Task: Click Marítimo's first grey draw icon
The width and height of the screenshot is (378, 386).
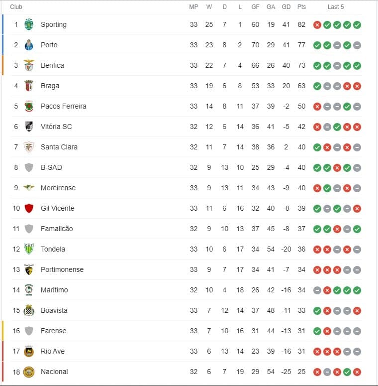Action: point(317,290)
